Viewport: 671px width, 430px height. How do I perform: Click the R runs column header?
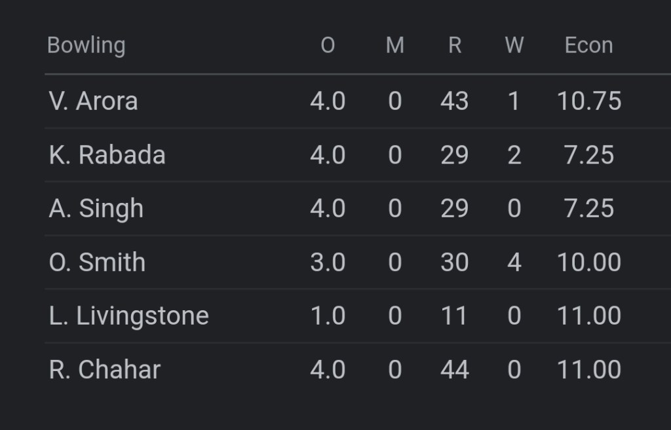[x=455, y=46]
